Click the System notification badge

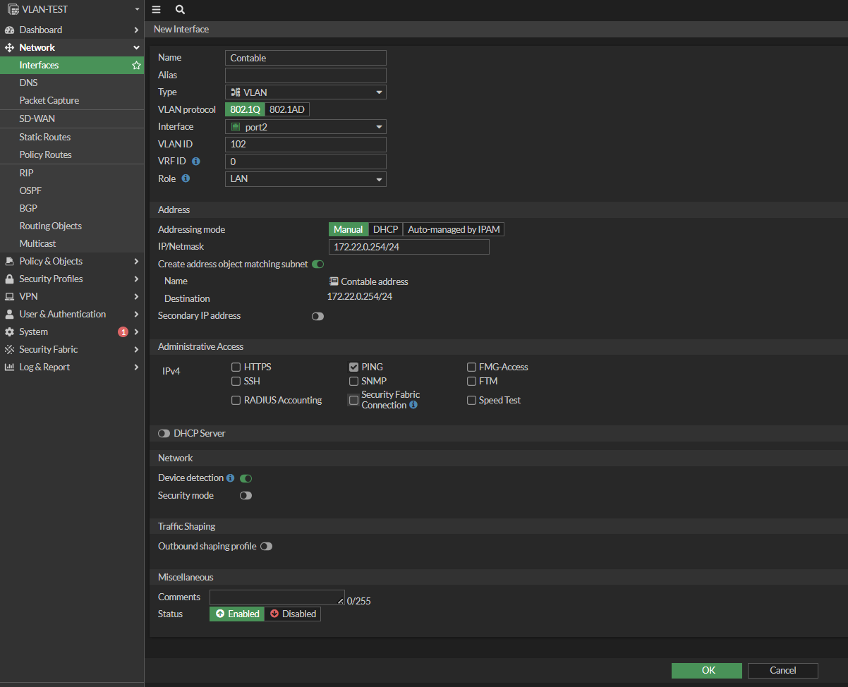pyautogui.click(x=123, y=332)
